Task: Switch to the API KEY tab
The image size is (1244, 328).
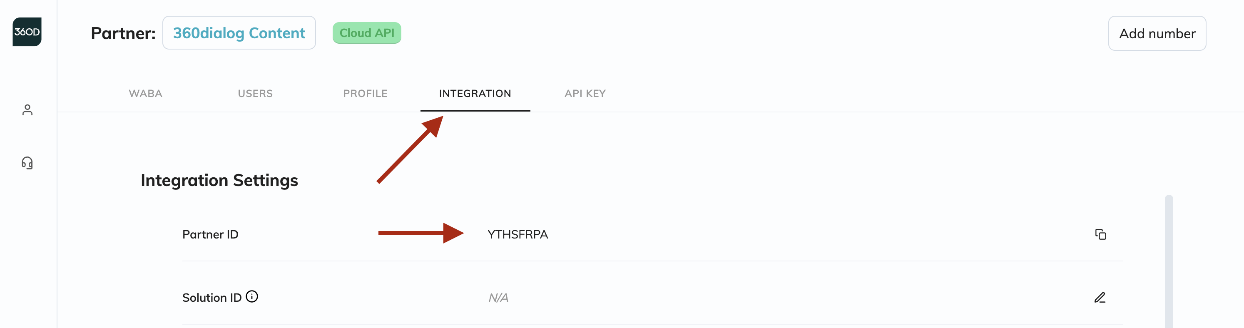Action: 585,94
